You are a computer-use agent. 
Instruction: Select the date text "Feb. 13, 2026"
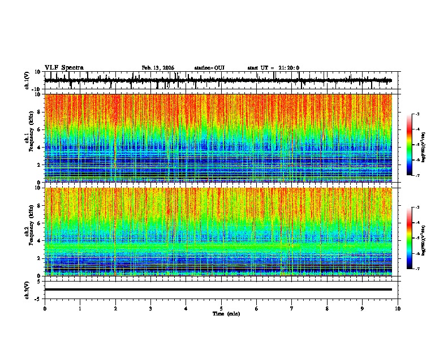158,68
